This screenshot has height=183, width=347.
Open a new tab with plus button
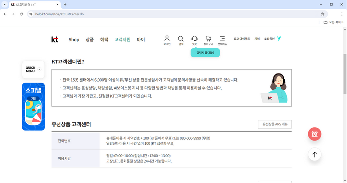pyautogui.click(x=65, y=4)
